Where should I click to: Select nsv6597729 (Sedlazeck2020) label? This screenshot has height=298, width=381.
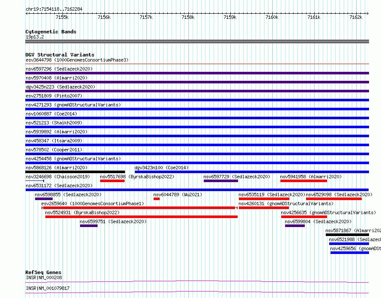237,177
